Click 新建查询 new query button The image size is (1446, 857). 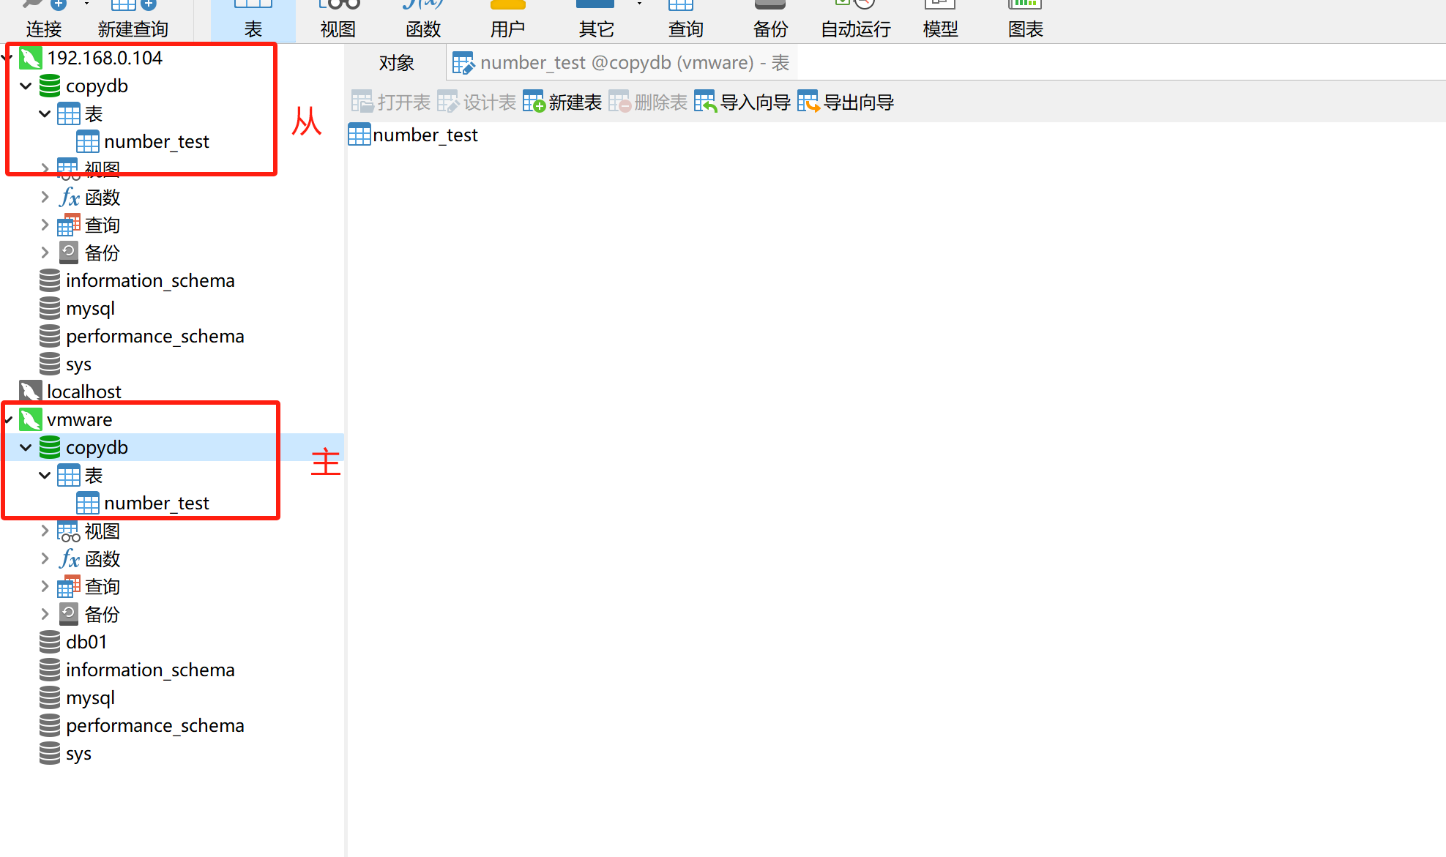point(133,20)
